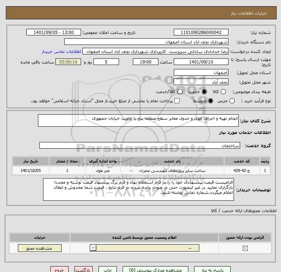The height and width of the screenshot is (272, 281).
Task: Click the بازگشت back button
Action: pyautogui.click(x=84, y=270)
